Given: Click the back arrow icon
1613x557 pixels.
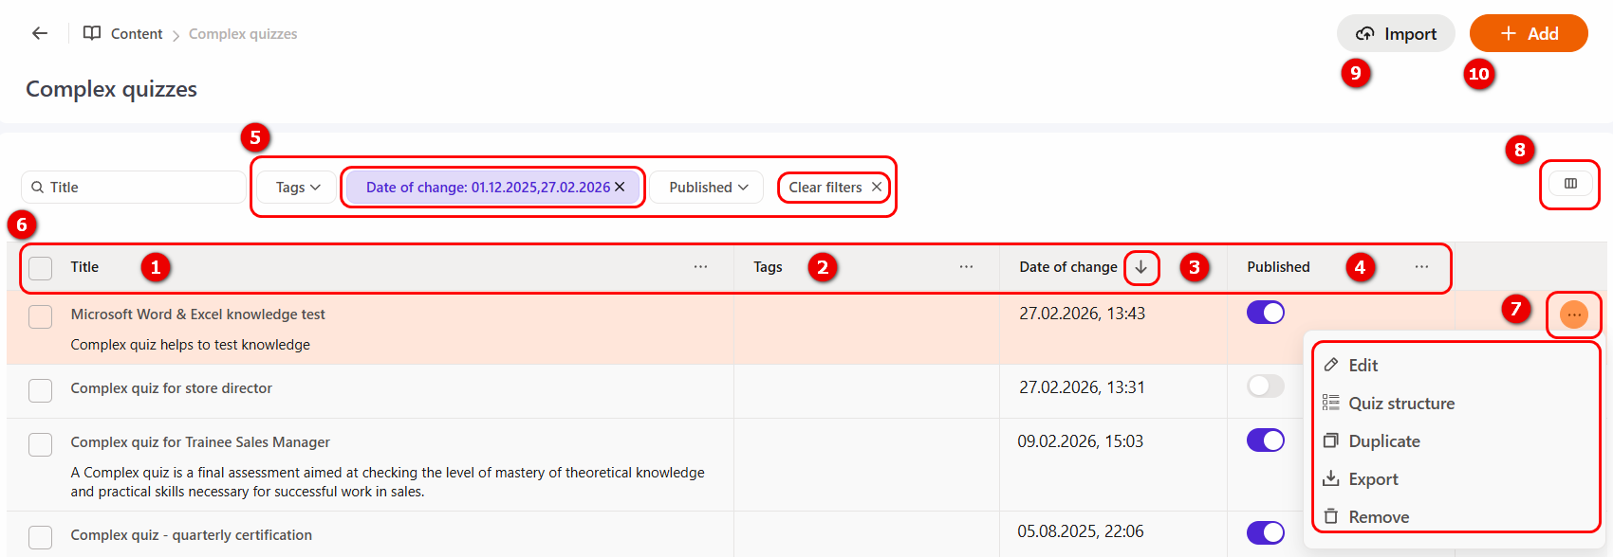Looking at the screenshot, I should pos(39,33).
